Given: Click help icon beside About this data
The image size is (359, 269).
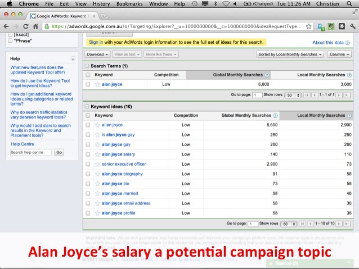Looking at the screenshot, I should tap(348, 43).
